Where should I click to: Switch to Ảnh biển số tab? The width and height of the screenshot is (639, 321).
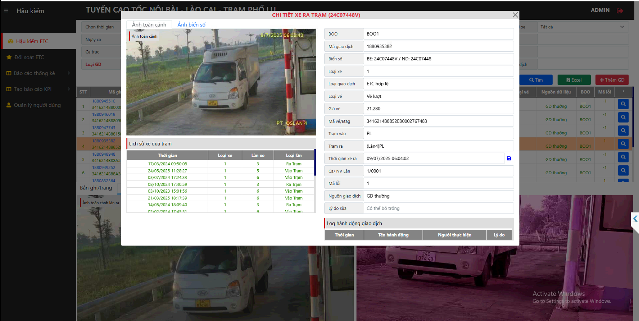pos(191,24)
